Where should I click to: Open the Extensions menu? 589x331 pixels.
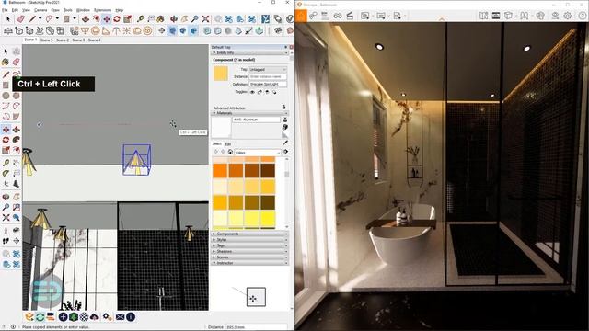(x=102, y=10)
